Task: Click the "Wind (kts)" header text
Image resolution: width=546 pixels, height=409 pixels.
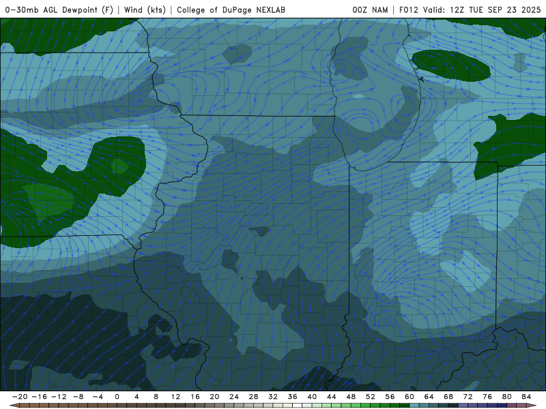Action: click(x=145, y=10)
